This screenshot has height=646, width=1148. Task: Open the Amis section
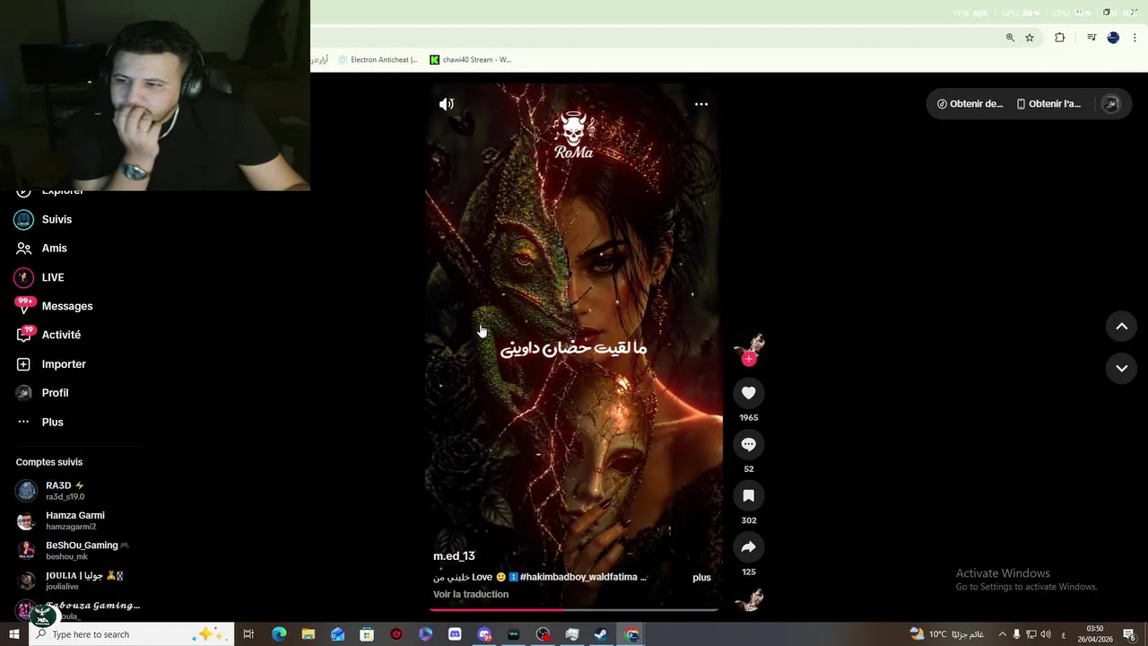pos(54,249)
